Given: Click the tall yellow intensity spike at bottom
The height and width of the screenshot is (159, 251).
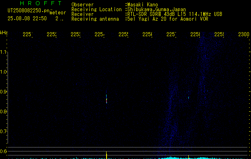Looking at the screenshot, I should [107, 155].
